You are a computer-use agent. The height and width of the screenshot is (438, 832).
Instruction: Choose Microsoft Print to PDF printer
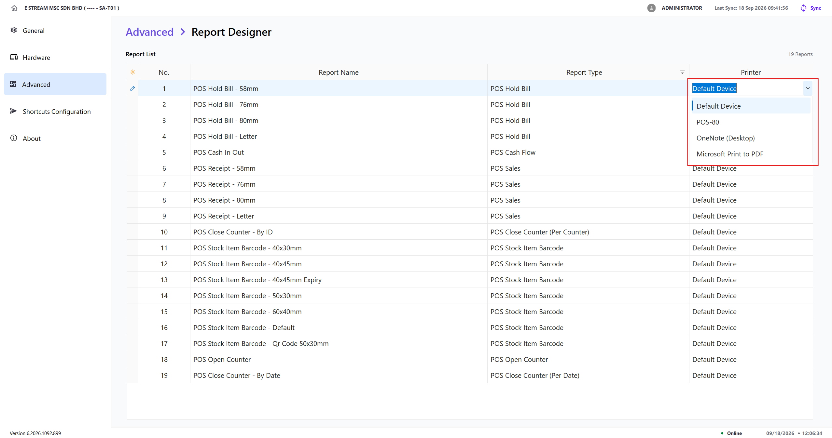click(751, 154)
